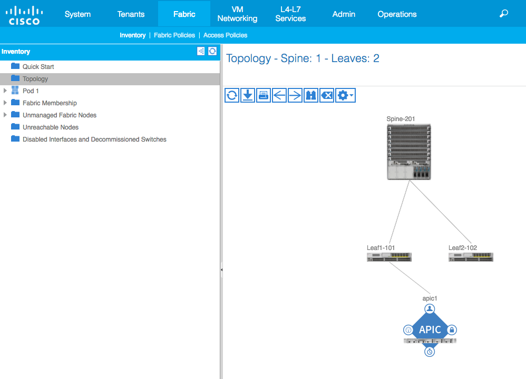Click the download arrow icon in topology toolbar
The height and width of the screenshot is (379, 526).
coord(248,95)
